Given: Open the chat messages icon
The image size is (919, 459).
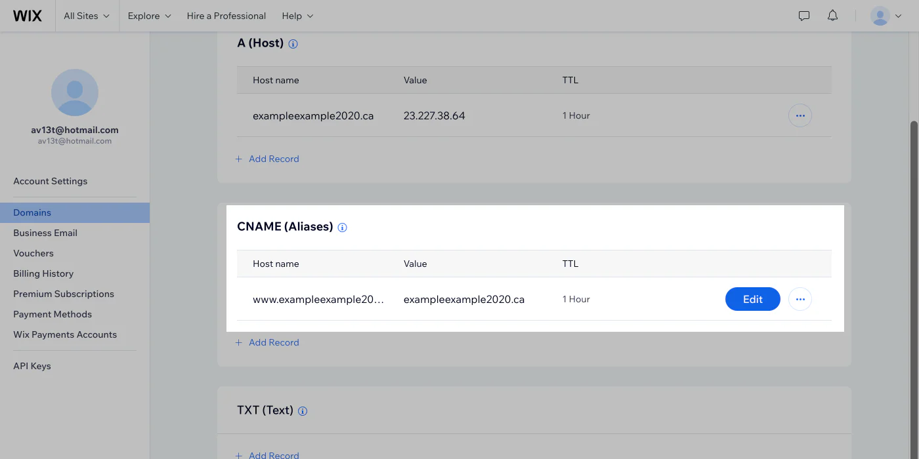Looking at the screenshot, I should coord(803,15).
